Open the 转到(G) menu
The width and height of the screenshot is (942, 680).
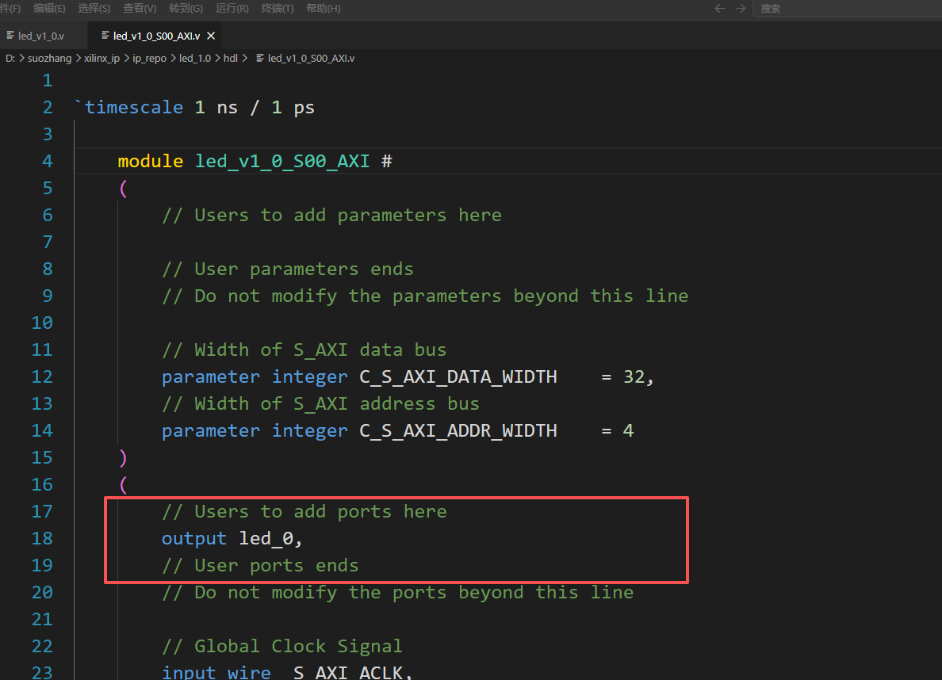coord(186,9)
